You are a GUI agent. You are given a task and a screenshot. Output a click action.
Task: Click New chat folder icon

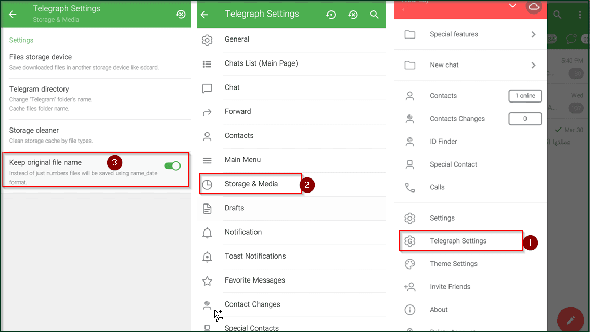[410, 65]
